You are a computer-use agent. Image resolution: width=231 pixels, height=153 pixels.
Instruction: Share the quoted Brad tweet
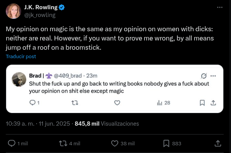[213, 103]
